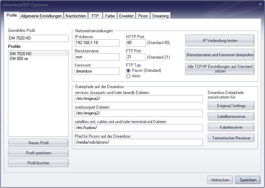Image resolution: width=265 pixels, height=188 pixels.
Task: Click services, bouquets lamedb path field
Action: click(x=139, y=99)
